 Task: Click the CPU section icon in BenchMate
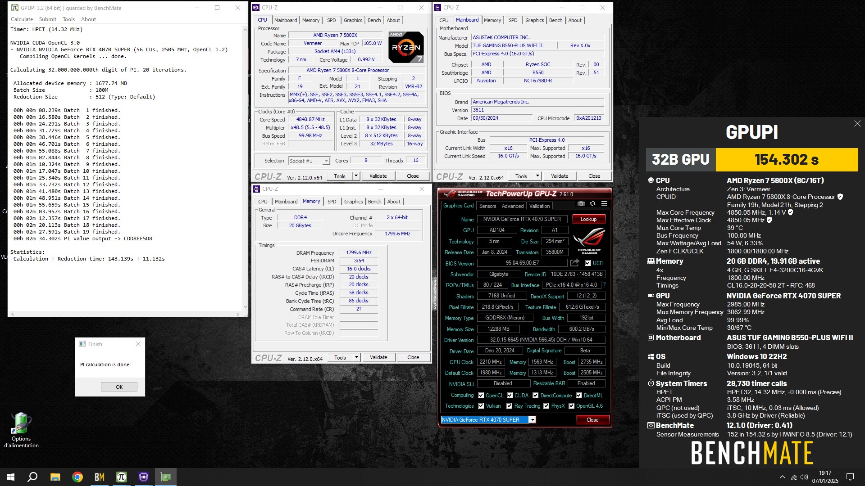click(651, 180)
